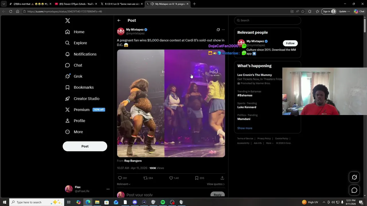Viewport: 367px width, 206px height.
Task: Open View quotes link
Action: (216, 184)
